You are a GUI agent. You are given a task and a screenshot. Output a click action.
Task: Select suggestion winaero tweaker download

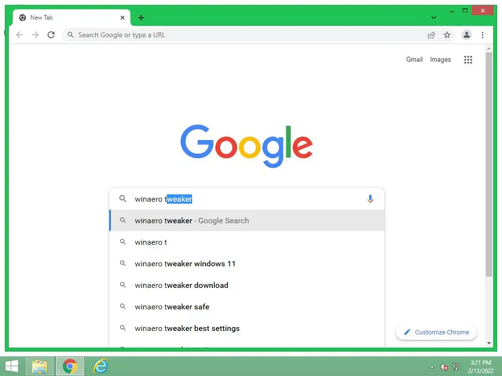click(247, 285)
